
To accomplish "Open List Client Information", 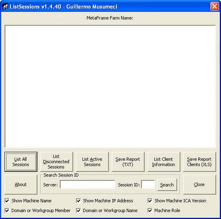I will [164, 161].
